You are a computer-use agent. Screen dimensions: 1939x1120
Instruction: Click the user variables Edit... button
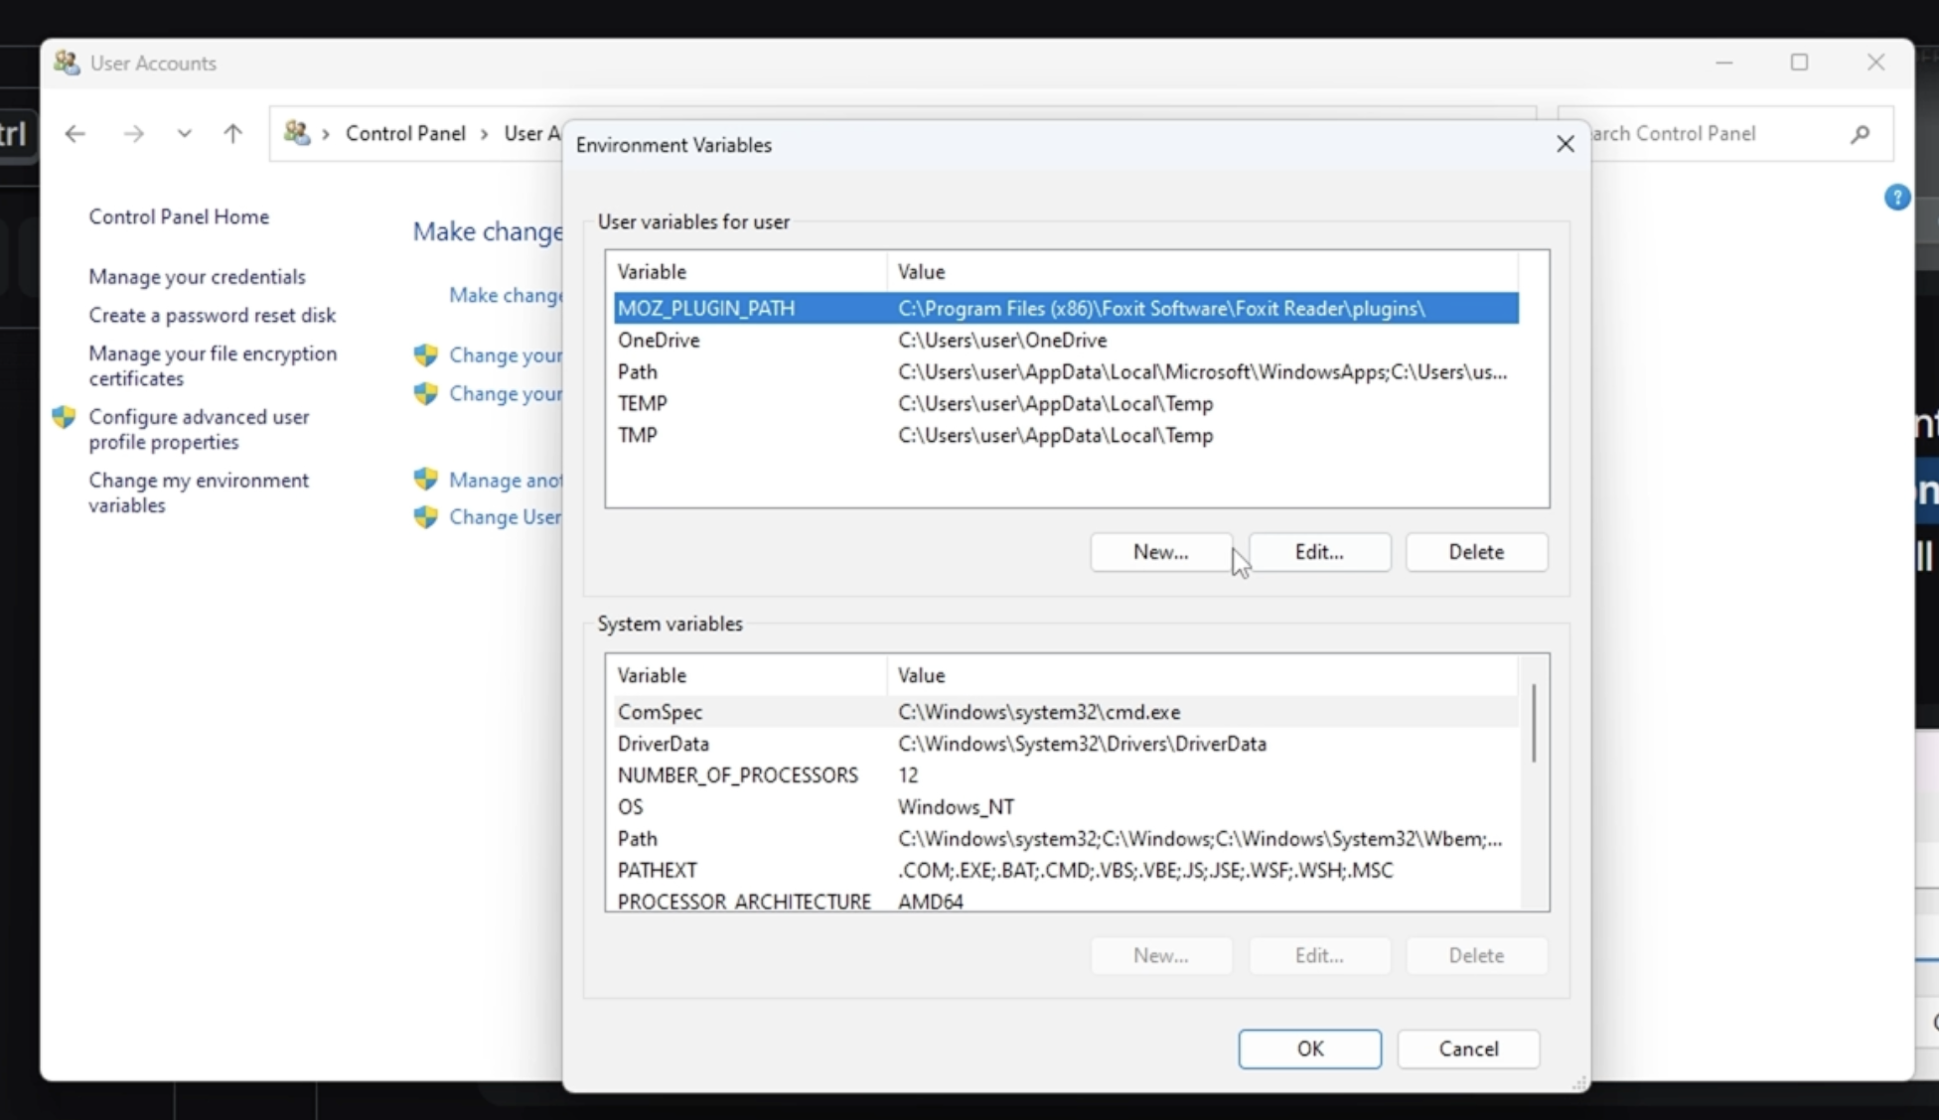pos(1318,552)
